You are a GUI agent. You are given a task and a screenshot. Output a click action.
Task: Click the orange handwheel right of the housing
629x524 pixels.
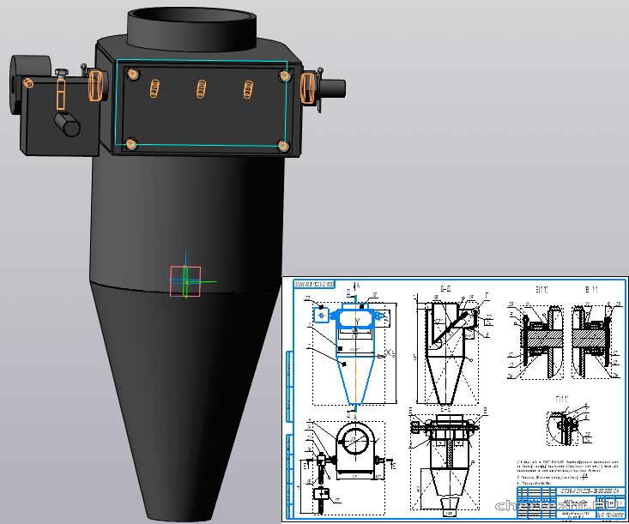point(308,87)
